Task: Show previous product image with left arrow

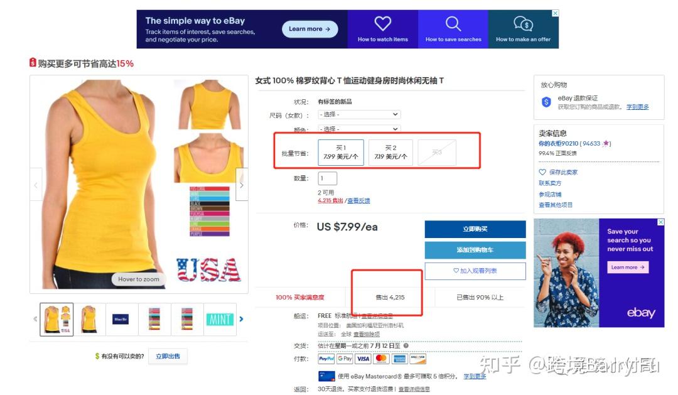Action: [36, 185]
